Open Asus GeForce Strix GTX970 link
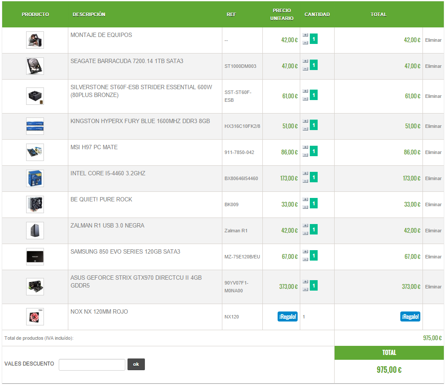The width and height of the screenshot is (446, 385). (x=136, y=281)
